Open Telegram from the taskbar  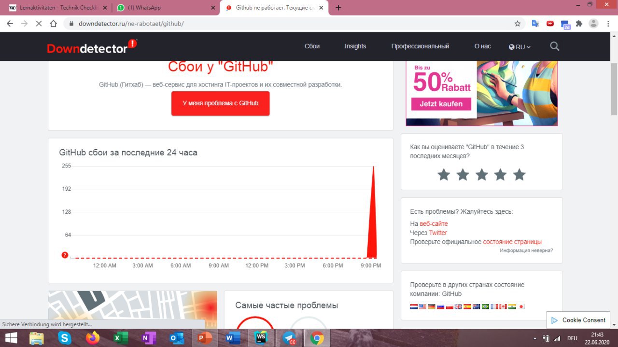tap(289, 338)
